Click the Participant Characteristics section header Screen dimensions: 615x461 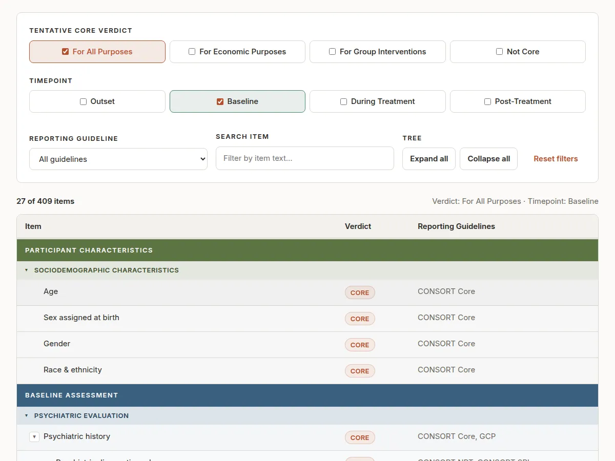[307, 250]
